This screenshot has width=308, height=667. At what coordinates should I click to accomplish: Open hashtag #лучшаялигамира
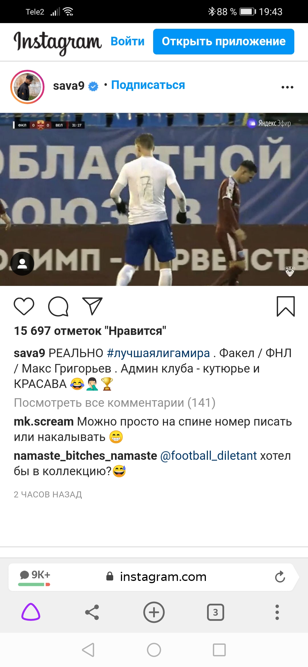(158, 353)
